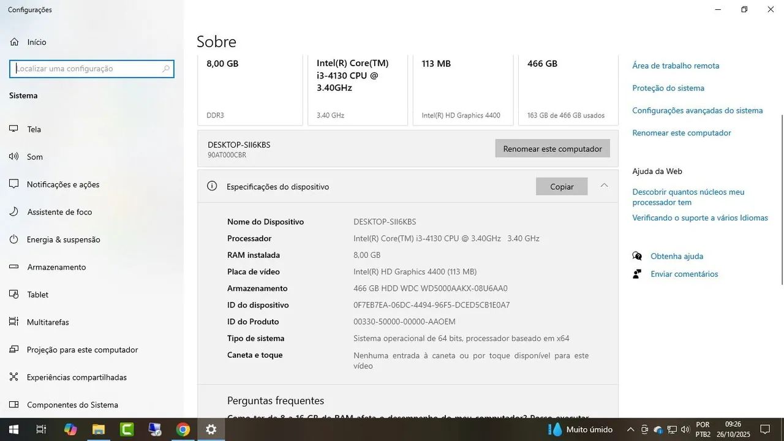This screenshot has height=441, width=784.
Task: Show hidden system tray icons
Action: pos(630,429)
